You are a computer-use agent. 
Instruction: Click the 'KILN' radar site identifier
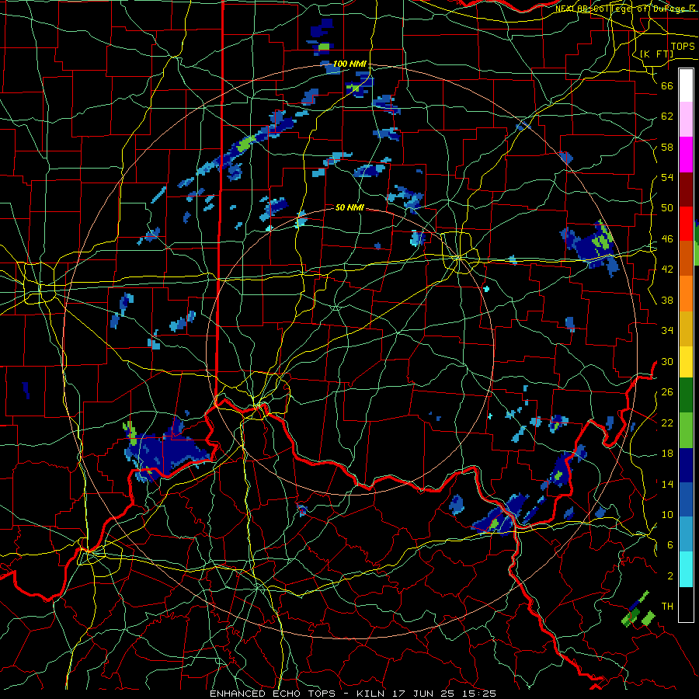pyautogui.click(x=372, y=694)
